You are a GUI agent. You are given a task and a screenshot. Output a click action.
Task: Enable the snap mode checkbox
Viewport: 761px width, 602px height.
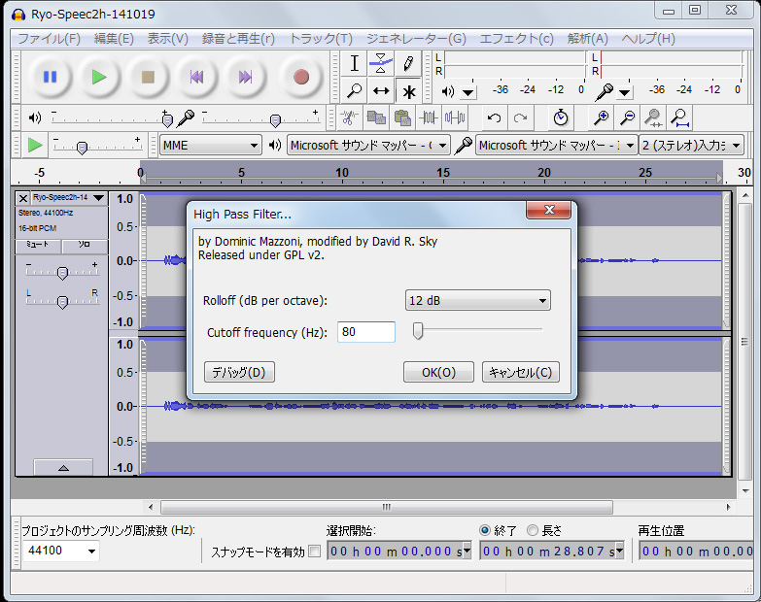pos(314,552)
